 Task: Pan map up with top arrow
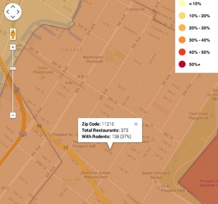pos(13,7)
